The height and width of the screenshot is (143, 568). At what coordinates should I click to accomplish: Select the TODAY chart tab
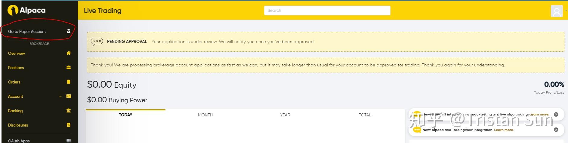pos(125,115)
